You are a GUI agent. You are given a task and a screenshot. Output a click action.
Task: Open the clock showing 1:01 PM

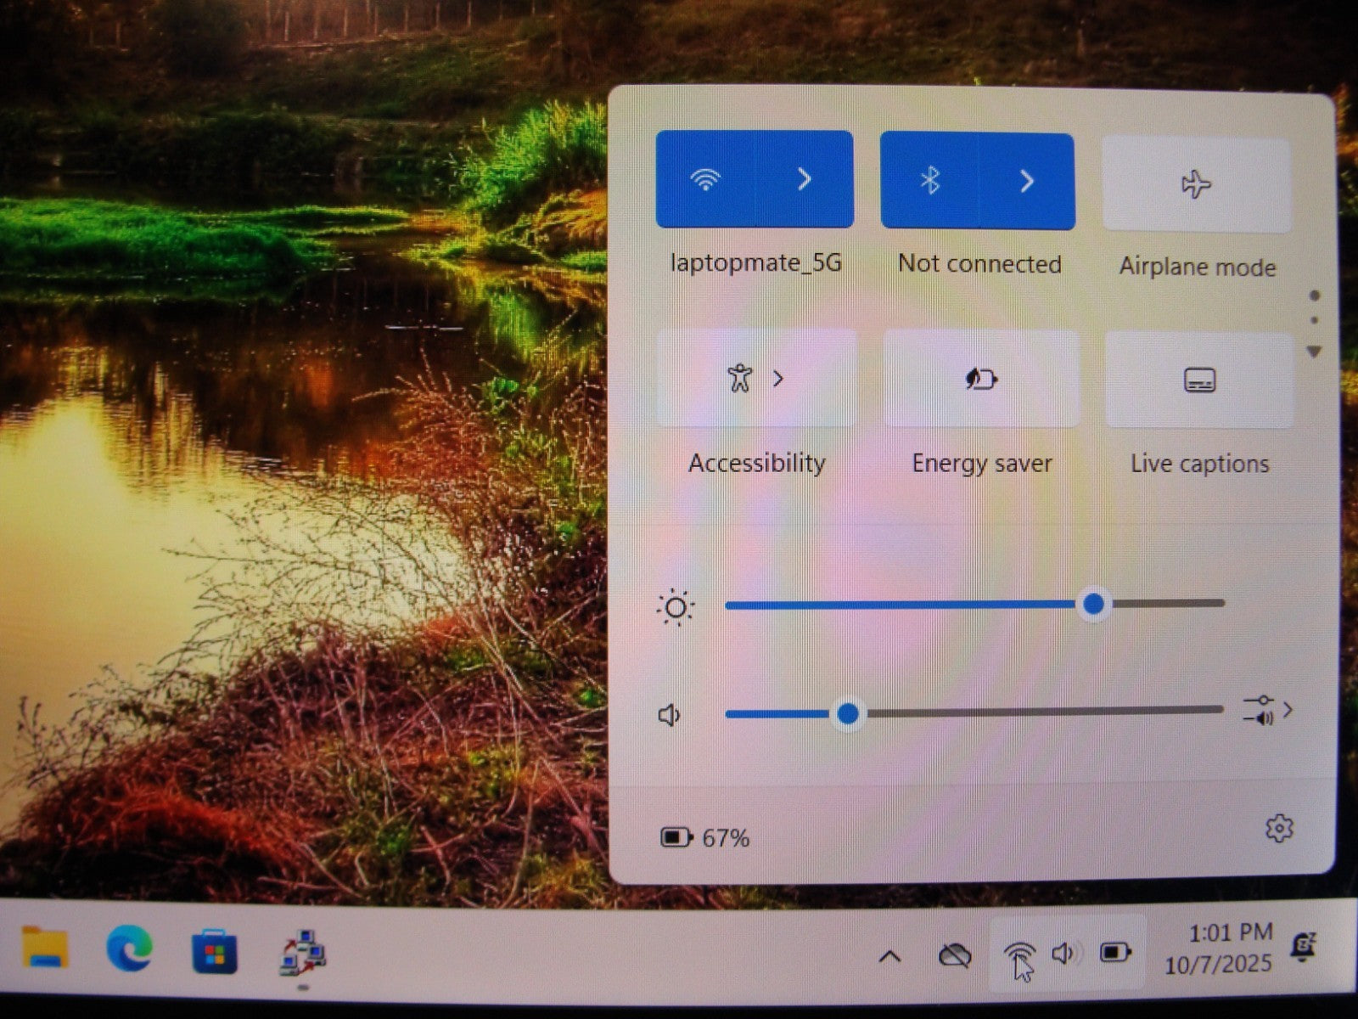coord(1219,948)
